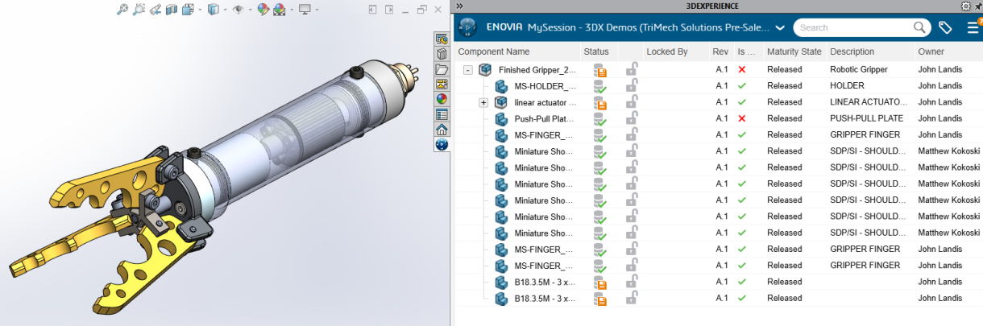Click the tag icon beside search

[945, 27]
